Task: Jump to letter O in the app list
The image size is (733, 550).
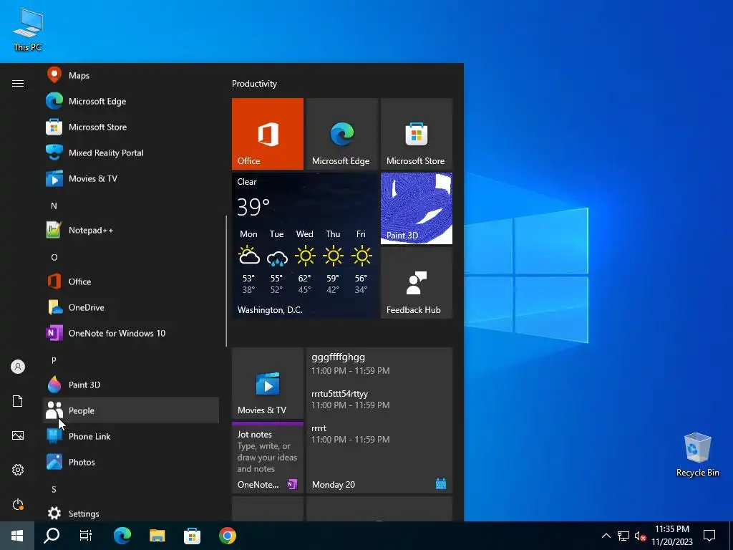Action: click(x=54, y=257)
